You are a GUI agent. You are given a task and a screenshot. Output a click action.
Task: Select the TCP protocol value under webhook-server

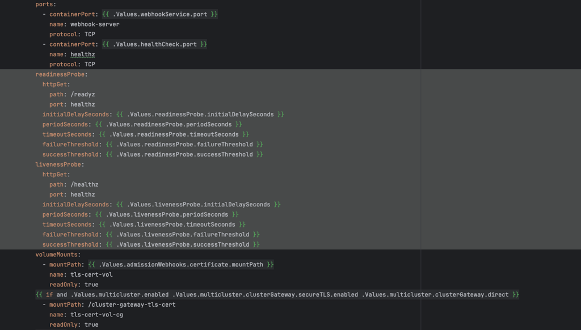pos(89,34)
